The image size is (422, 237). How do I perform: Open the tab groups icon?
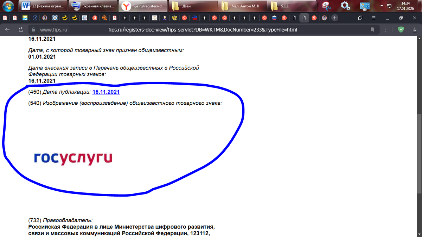click(x=360, y=18)
